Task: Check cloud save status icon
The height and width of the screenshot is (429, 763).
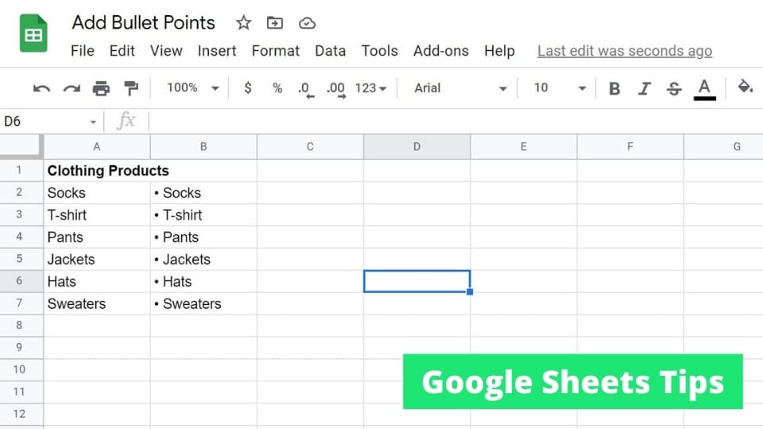Action: (x=307, y=23)
